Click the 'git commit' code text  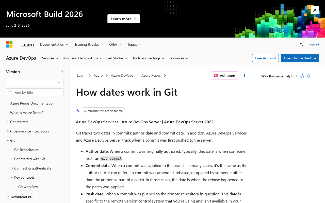pyautogui.click(x=111, y=158)
